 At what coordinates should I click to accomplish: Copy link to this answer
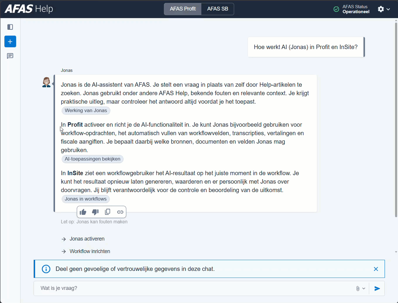[120, 212]
